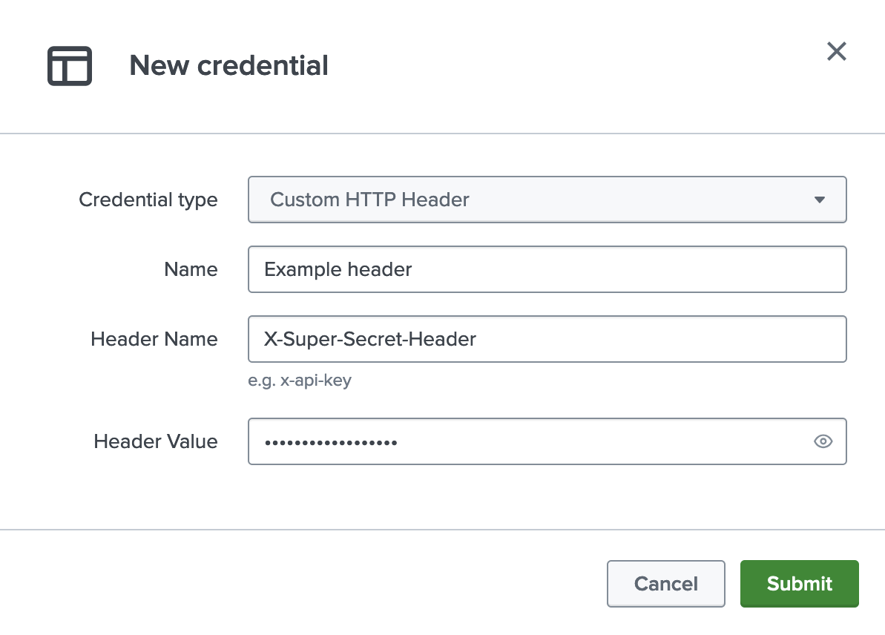Click the e.g. x-api-key hint text
The image size is (885, 635).
tap(300, 381)
